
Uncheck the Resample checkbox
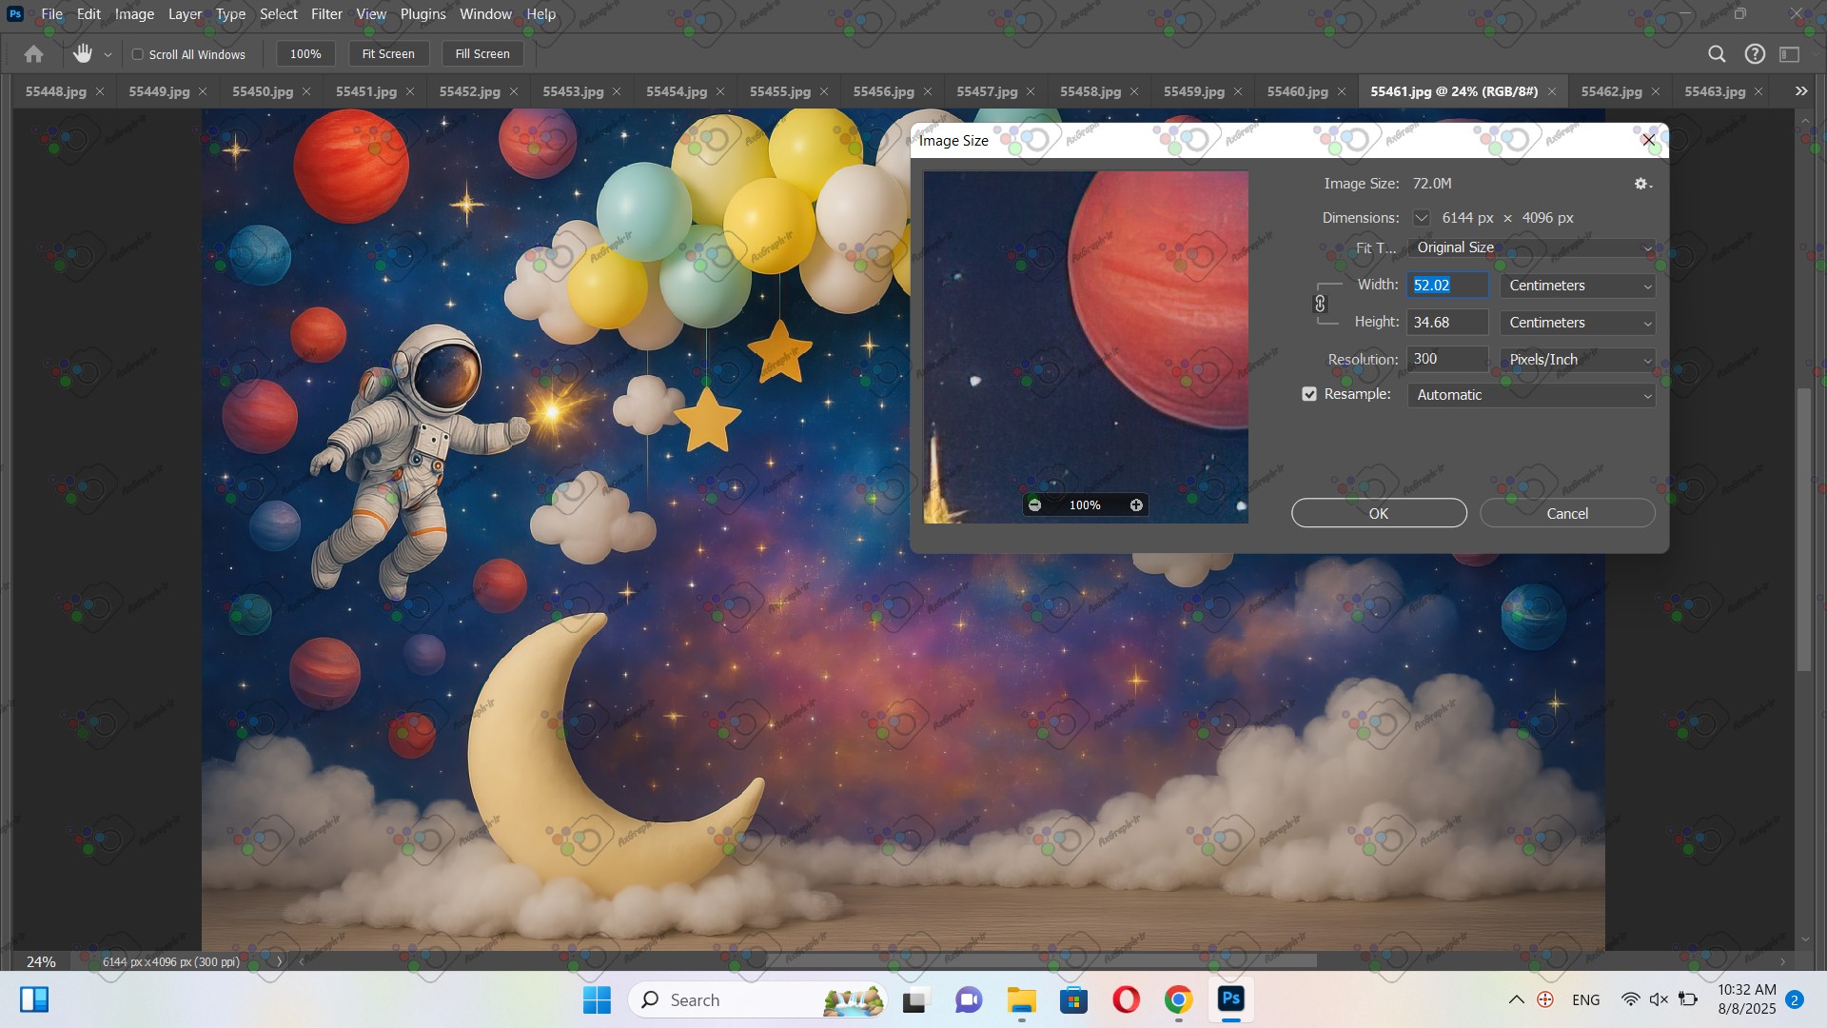1309,394
